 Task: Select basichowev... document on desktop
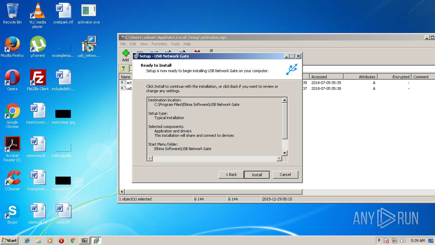pos(38,114)
